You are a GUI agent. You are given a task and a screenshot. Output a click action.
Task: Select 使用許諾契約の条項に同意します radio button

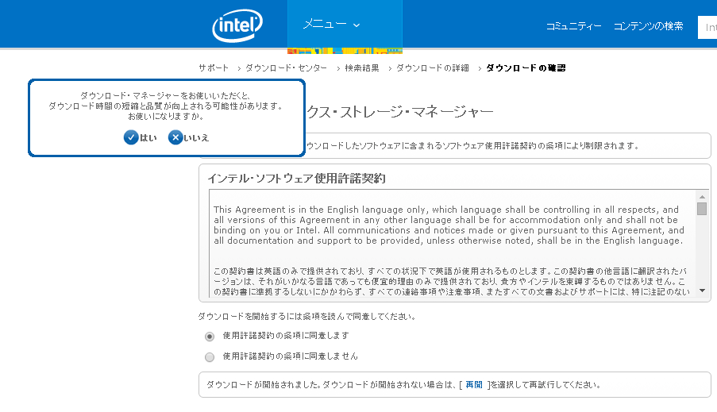(210, 337)
